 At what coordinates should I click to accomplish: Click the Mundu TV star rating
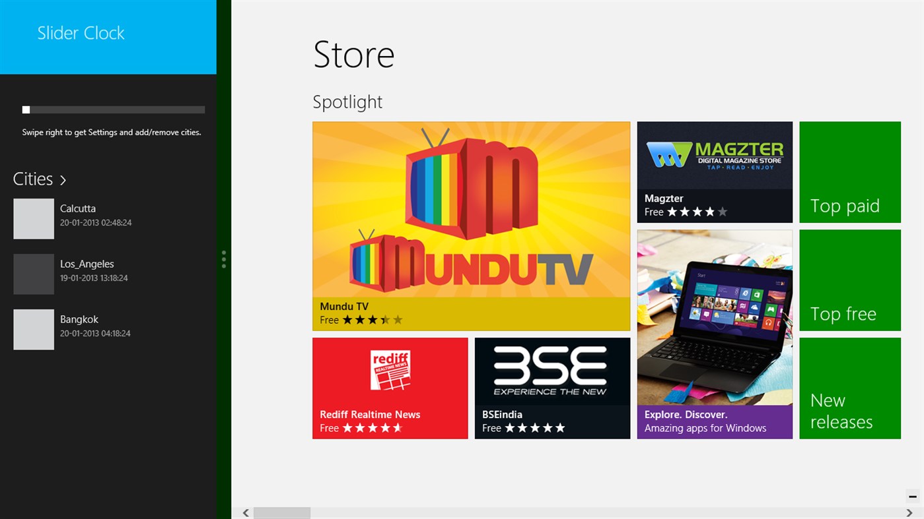(373, 320)
